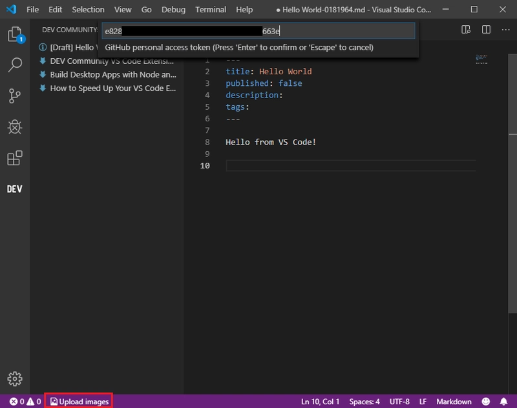Click the Hello from VS Code! line
Viewport: 517px width, 408px height.
pyautogui.click(x=271, y=142)
